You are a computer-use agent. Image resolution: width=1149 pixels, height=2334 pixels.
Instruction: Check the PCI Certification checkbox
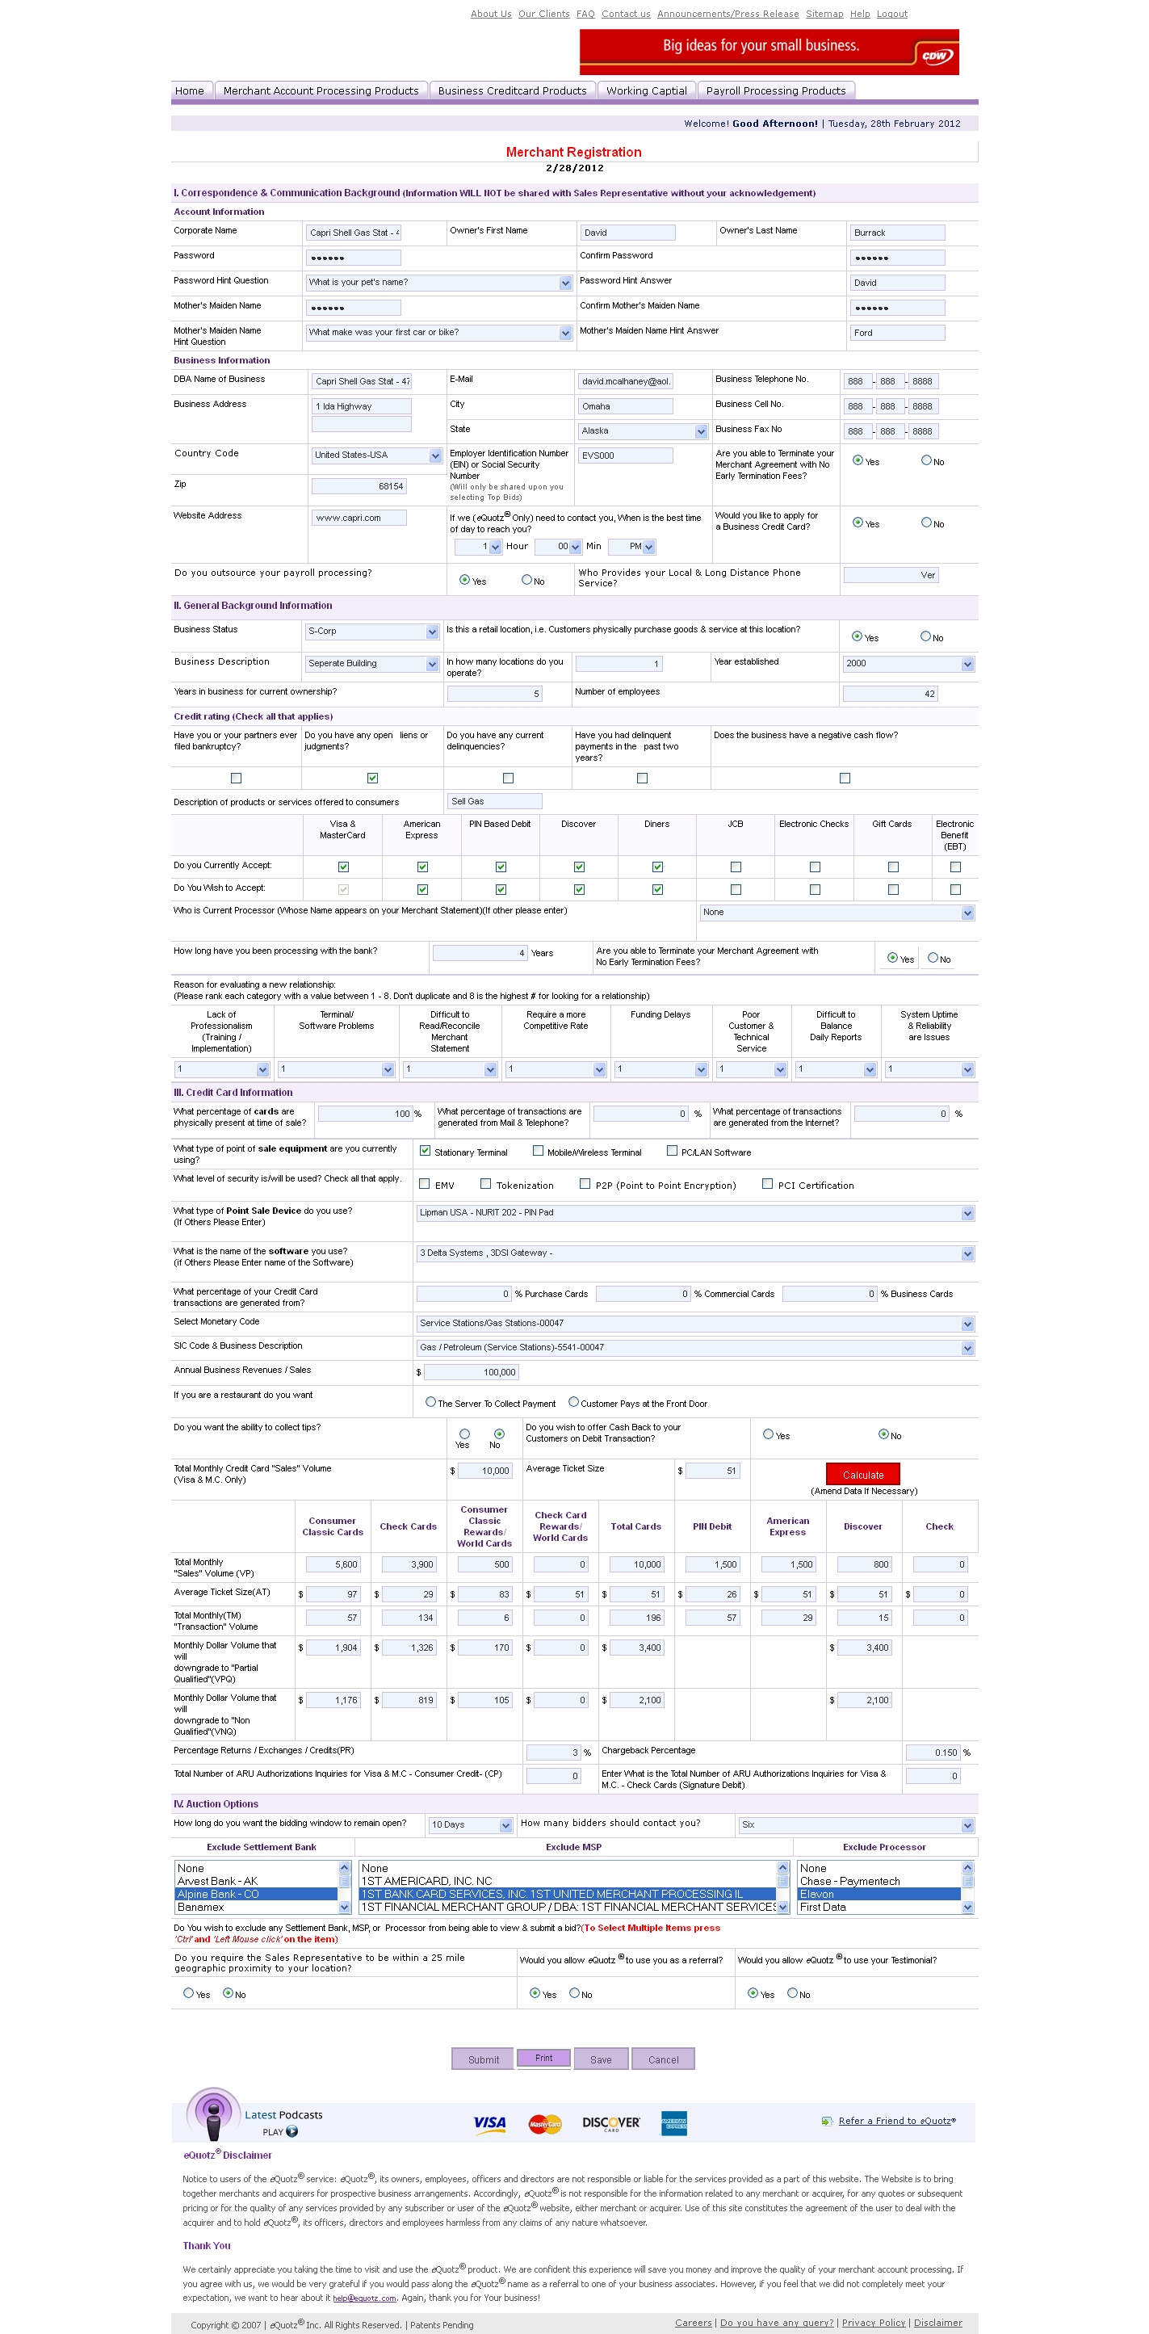pyautogui.click(x=768, y=1183)
